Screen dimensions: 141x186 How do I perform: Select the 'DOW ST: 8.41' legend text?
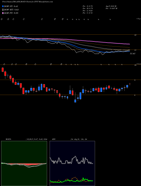(11, 6)
